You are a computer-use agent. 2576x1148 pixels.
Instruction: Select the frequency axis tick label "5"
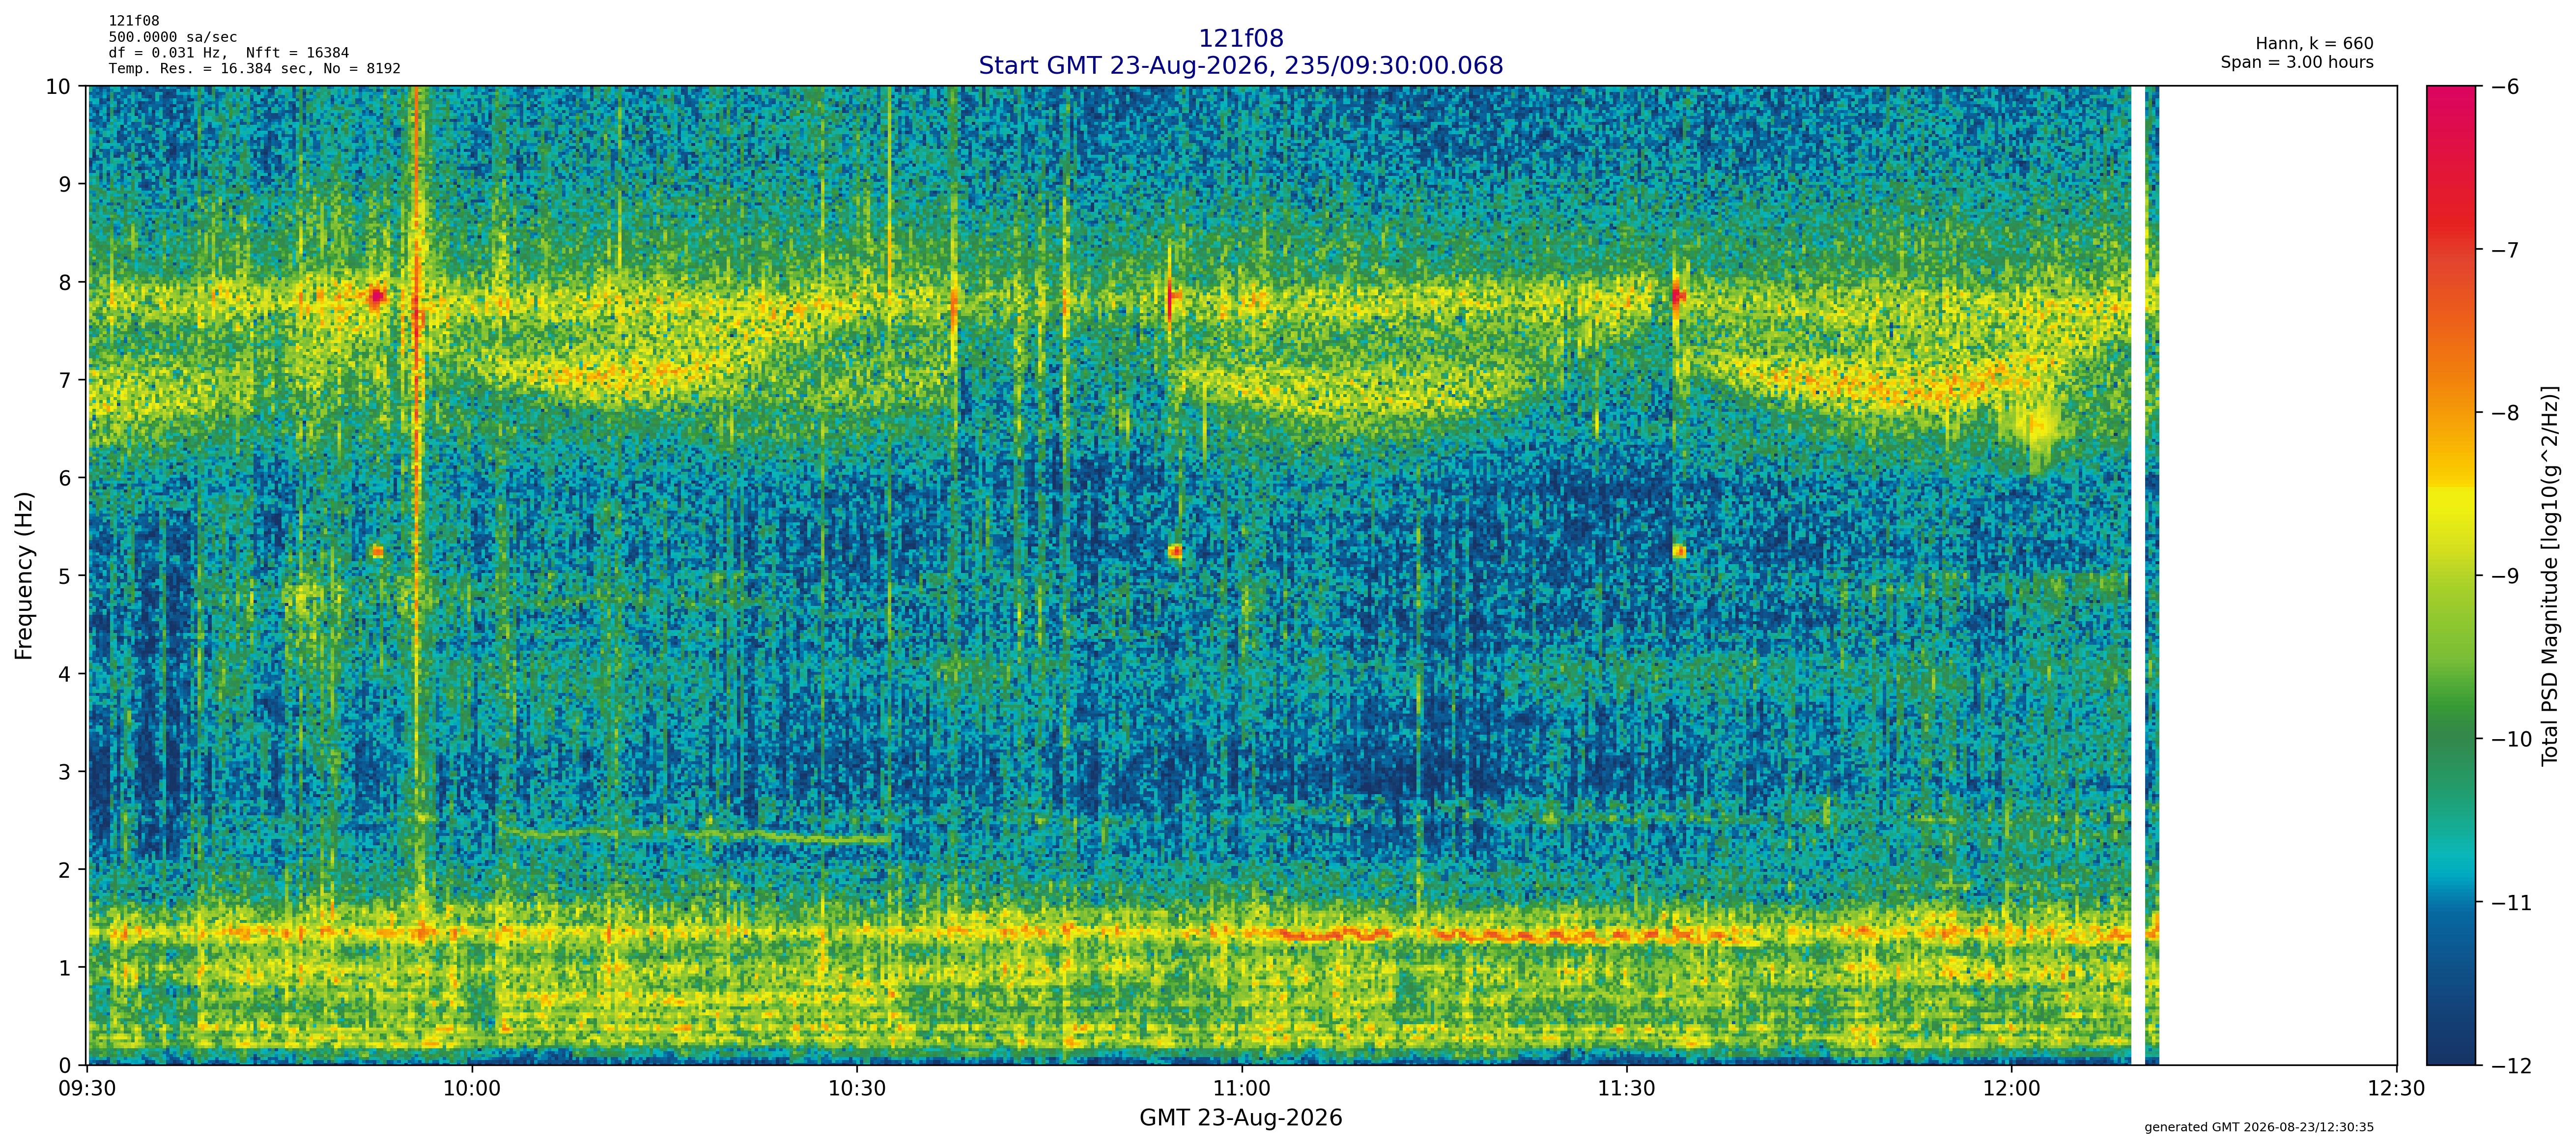65,576
